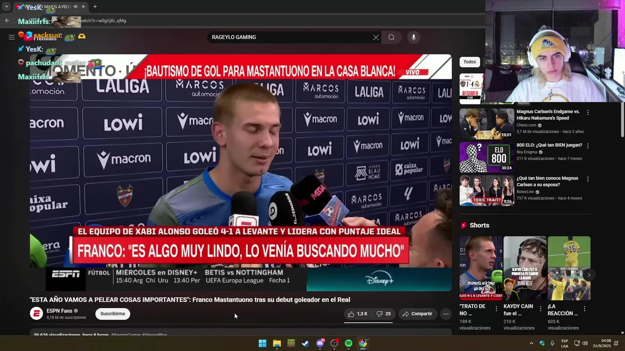Viewport: 625px width, 351px height.
Task: Open the '¡LA REACCIÓN' Short thumbnail
Action: 569,268
